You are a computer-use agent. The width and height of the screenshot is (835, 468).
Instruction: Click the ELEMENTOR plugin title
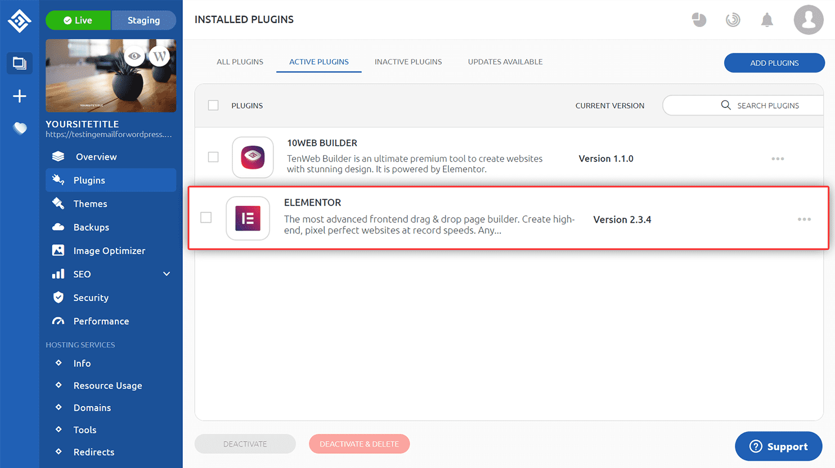(x=312, y=202)
